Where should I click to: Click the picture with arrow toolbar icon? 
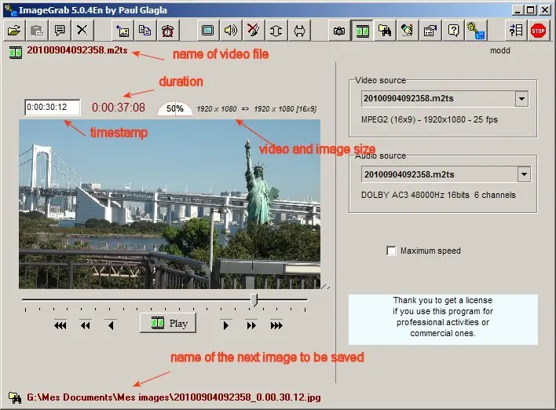(x=123, y=31)
